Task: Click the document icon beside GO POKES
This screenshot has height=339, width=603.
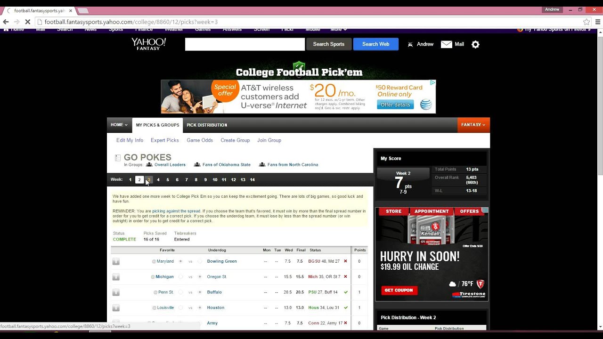Action: pos(118,158)
